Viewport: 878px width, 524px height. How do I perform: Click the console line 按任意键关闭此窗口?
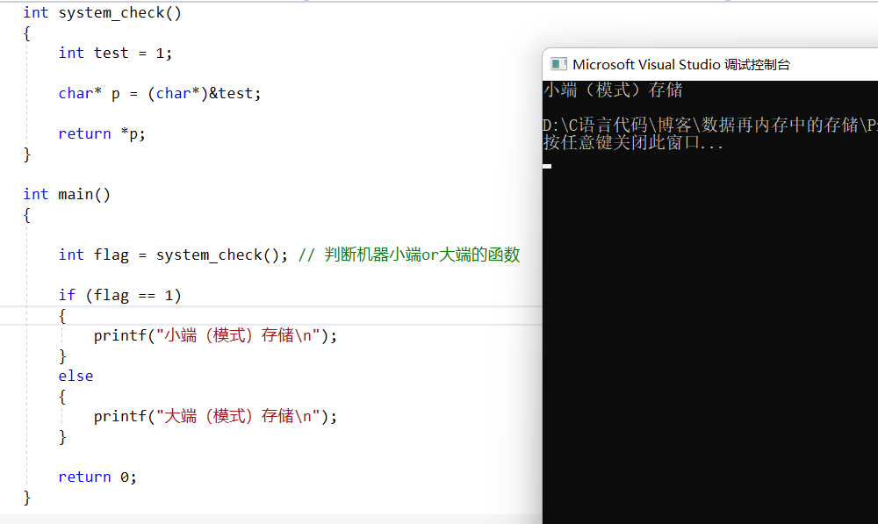(x=633, y=142)
